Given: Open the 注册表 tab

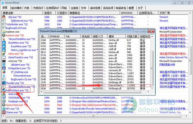Looking at the screenshot, I should (75, 8).
